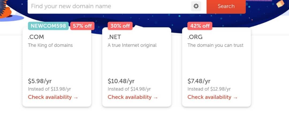The width and height of the screenshot is (289, 114).
Task: Check availability for the .NET domain
Action: click(x=133, y=97)
